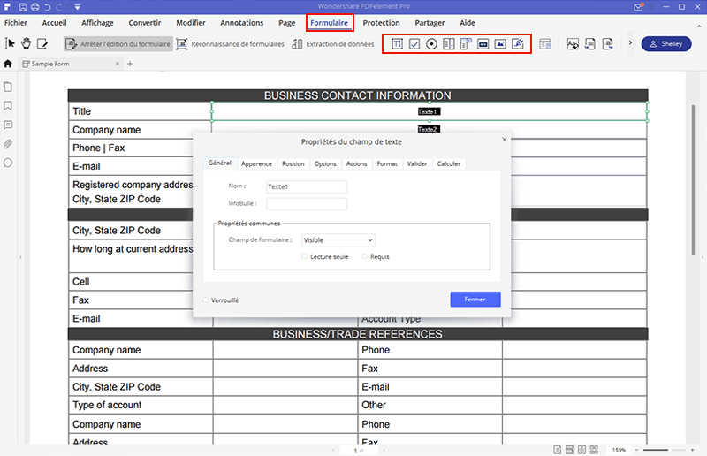Screen dimensions: 707x456
Task: Open the attachments panel in sidebar
Action: click(x=8, y=143)
